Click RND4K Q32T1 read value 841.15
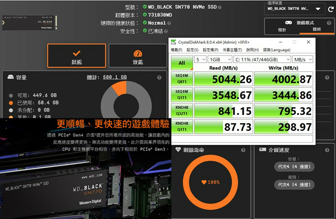Screen dimensions: 336x219 coord(223,111)
